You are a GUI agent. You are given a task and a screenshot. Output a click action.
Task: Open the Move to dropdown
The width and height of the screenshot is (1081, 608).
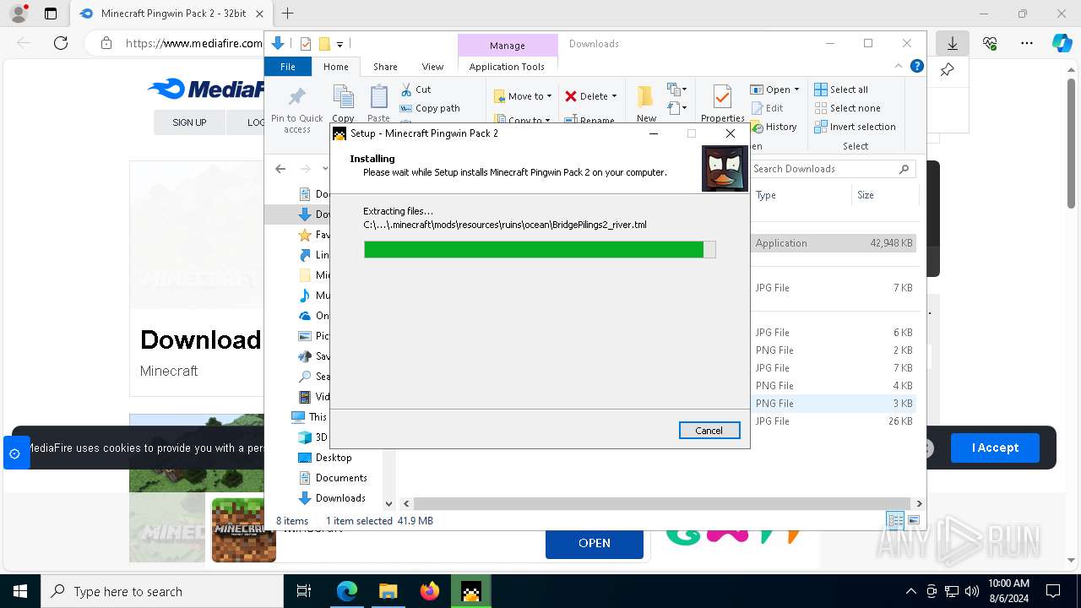coord(523,96)
